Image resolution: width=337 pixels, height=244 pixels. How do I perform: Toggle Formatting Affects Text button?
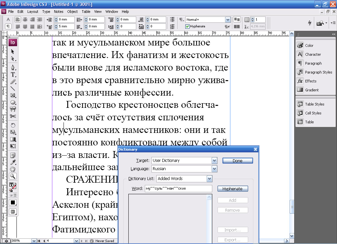(x=15, y=195)
